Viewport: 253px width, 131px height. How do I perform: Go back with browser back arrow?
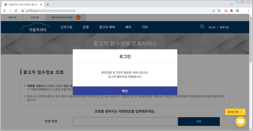point(4,10)
